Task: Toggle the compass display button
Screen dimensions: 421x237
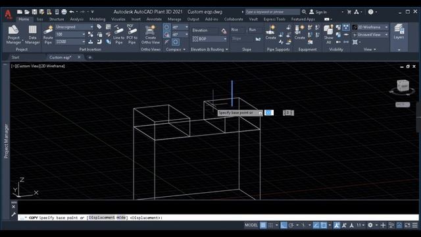Action: [166, 27]
